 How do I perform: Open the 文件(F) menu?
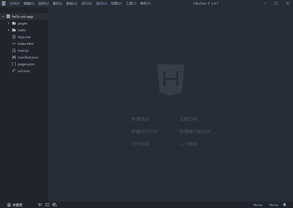pyautogui.click(x=14, y=4)
